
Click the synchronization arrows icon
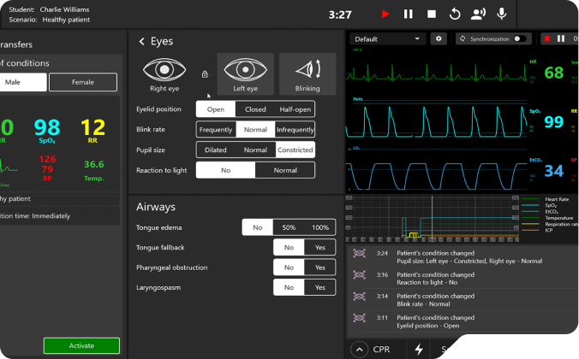coord(463,38)
